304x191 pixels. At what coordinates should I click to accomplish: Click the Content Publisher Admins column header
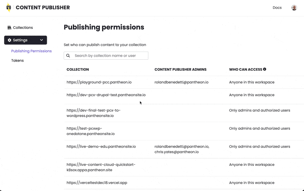(x=180, y=70)
